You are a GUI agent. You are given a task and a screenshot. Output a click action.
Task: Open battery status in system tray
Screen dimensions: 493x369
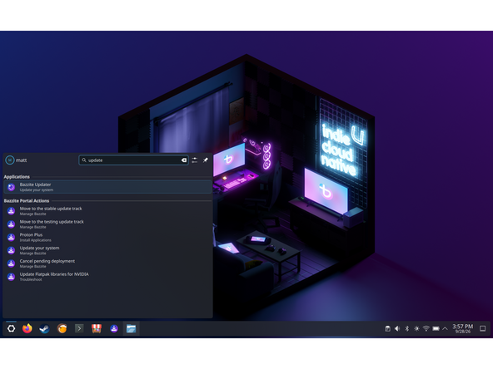coord(436,328)
